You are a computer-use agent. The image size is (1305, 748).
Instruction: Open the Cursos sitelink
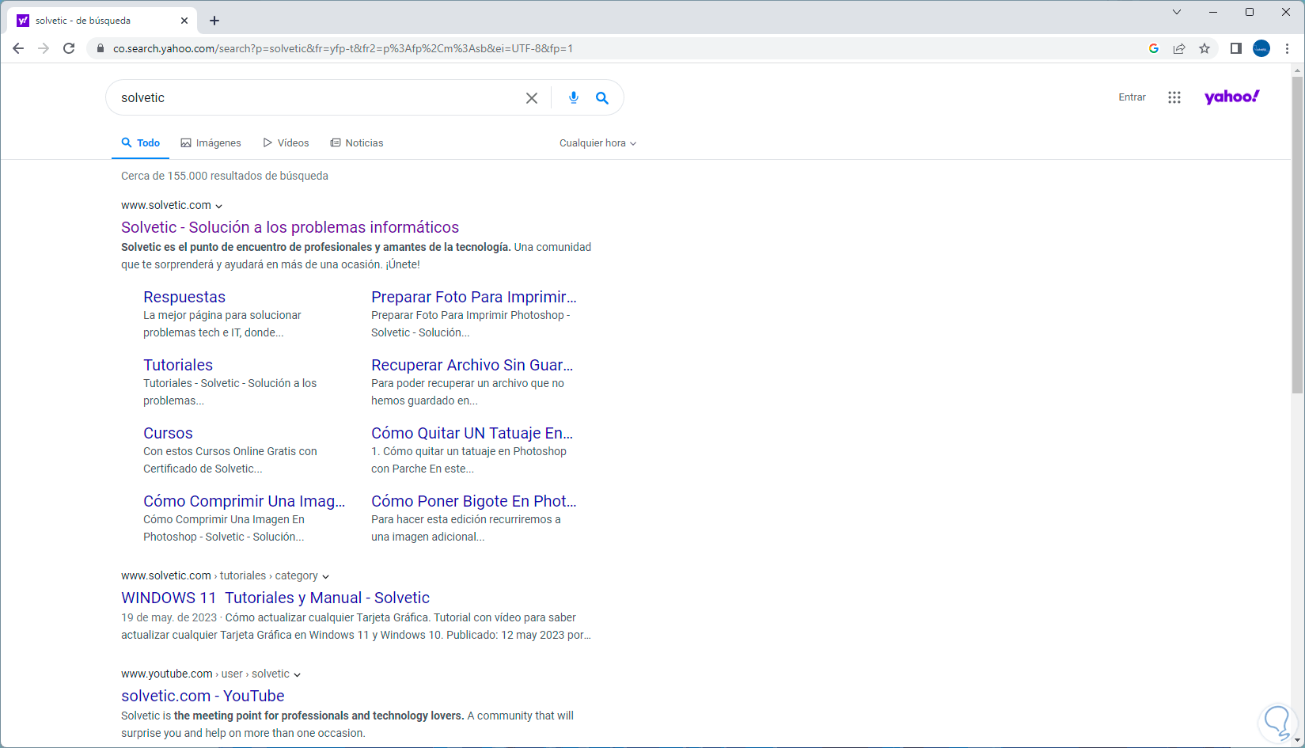click(x=168, y=433)
